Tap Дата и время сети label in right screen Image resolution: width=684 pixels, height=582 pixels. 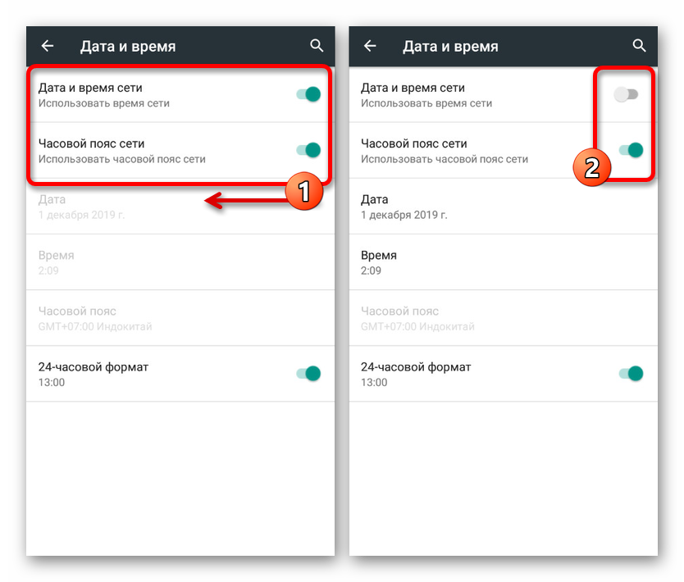tap(413, 88)
